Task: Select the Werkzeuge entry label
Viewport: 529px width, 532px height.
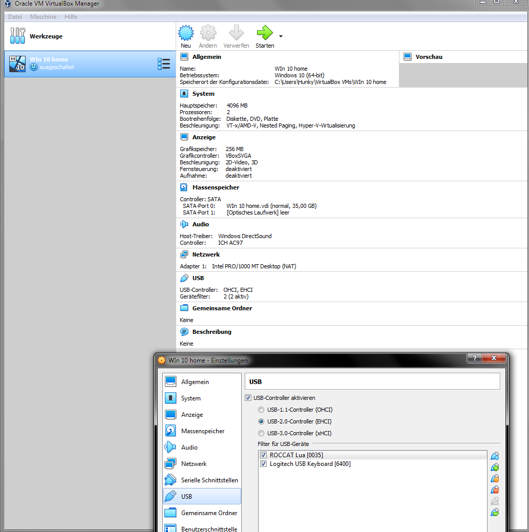Action: click(x=46, y=36)
